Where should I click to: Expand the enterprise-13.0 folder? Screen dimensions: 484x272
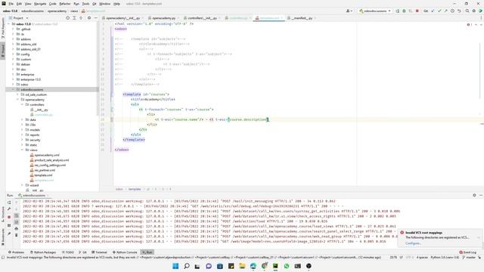14,79
